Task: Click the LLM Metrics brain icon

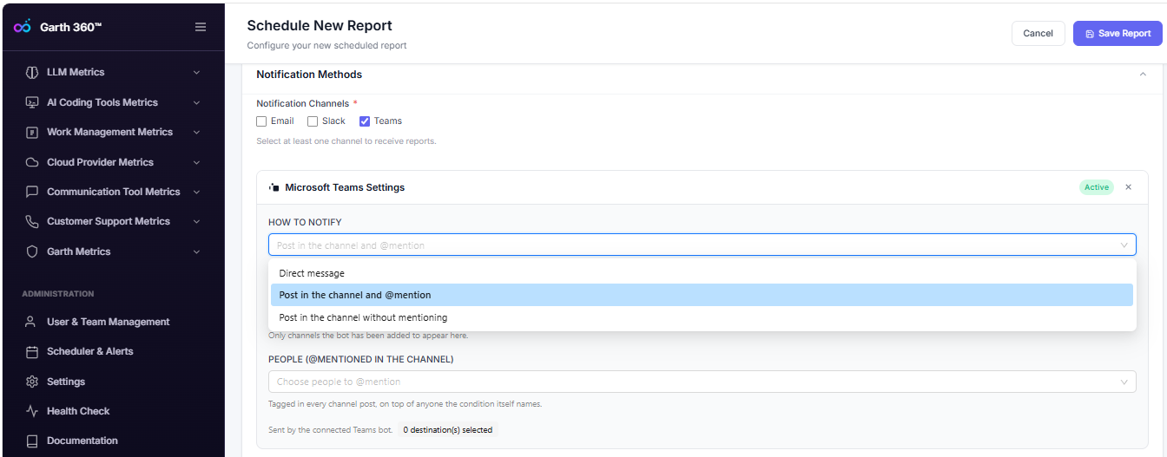Action: click(32, 72)
